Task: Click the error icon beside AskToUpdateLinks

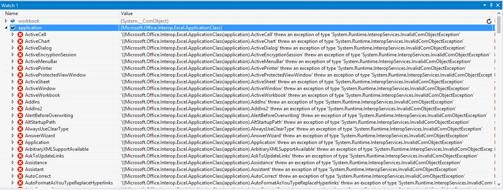Action: point(20,156)
